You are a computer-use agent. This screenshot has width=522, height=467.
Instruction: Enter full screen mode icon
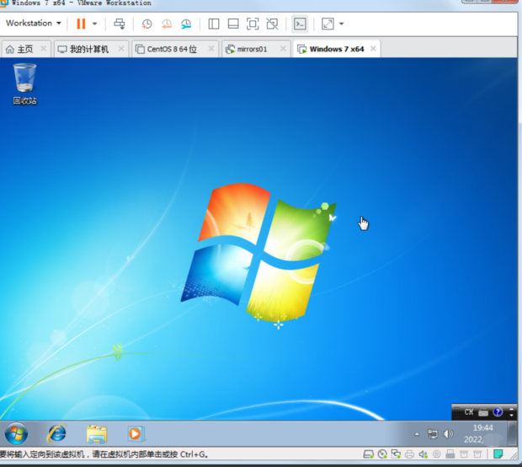[253, 24]
